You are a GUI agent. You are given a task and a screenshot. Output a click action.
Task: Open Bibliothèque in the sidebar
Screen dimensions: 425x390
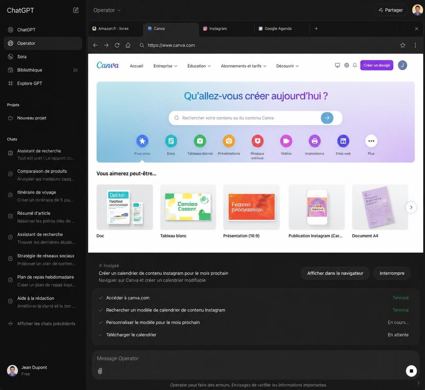pyautogui.click(x=43, y=70)
